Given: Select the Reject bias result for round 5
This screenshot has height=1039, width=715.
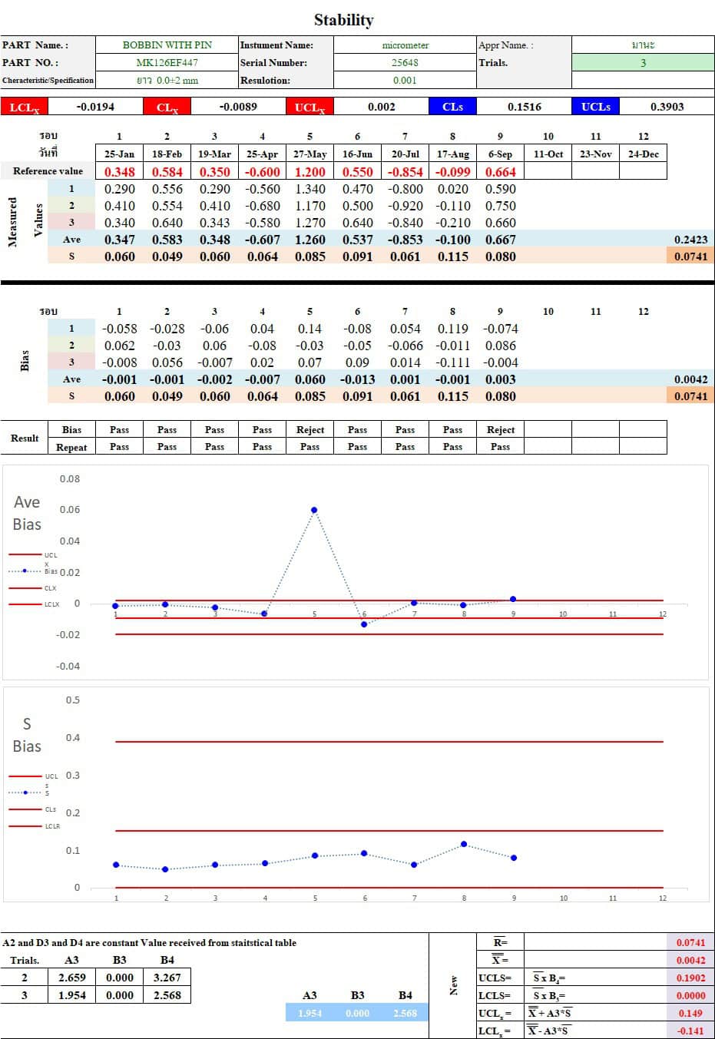Looking at the screenshot, I should click(310, 430).
